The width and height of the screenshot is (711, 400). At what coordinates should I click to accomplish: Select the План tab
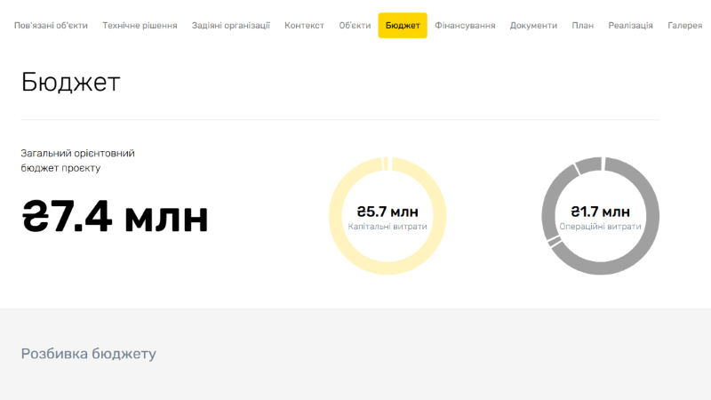tap(583, 26)
